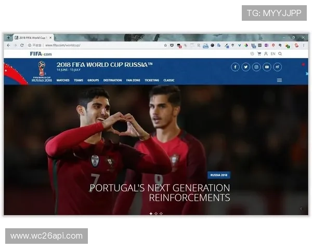The height and width of the screenshot is (249, 312).
Task: Click the user account icon
Action: click(x=266, y=53)
